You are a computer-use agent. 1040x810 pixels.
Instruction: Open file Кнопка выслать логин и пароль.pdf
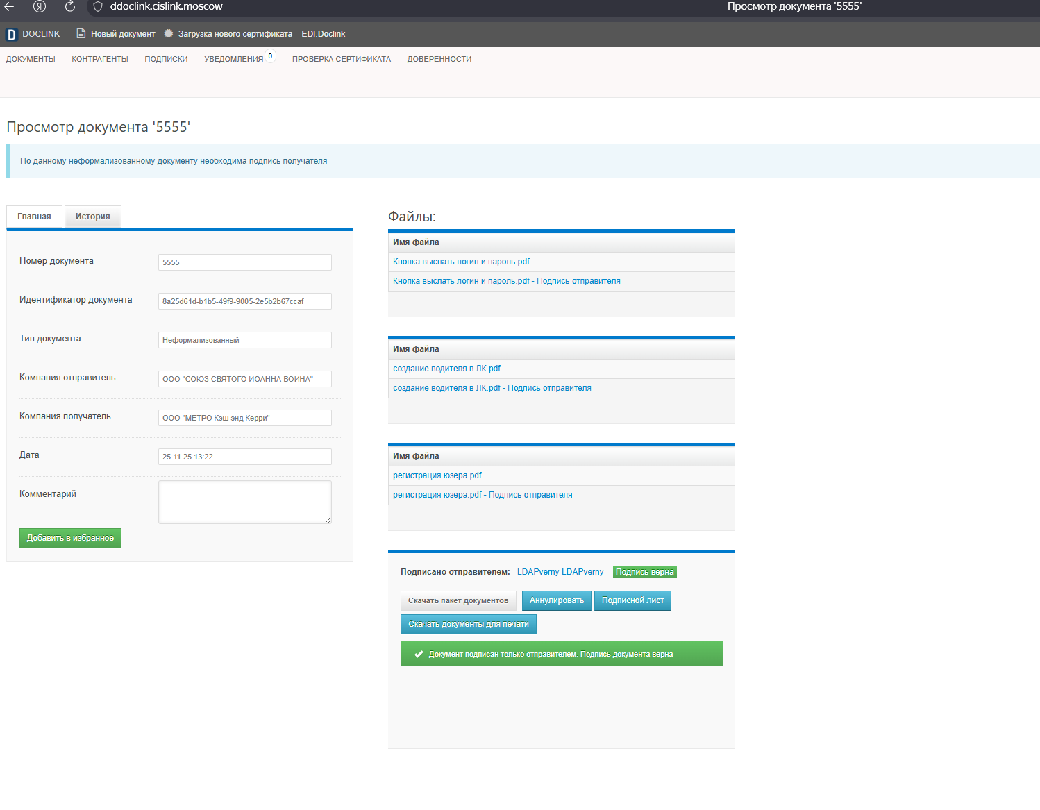coord(461,262)
